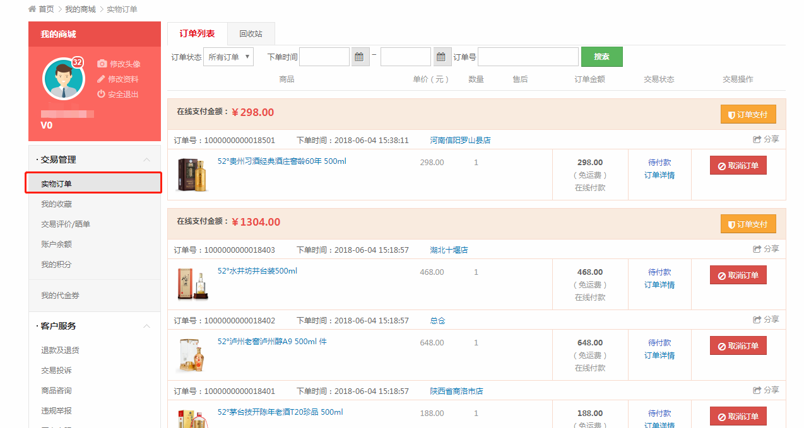Open the 陕西省商洛市店 store link
This screenshot has width=804, height=428.
click(x=456, y=391)
